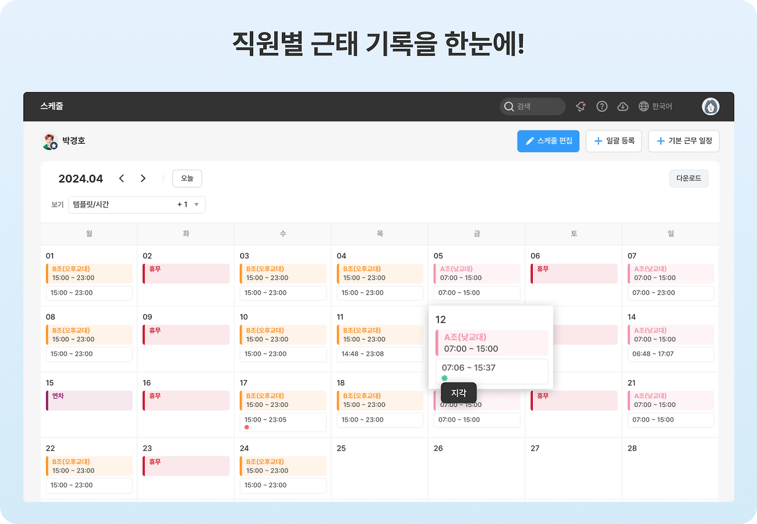Click the 다운로드 download button
The height and width of the screenshot is (524, 757).
[688, 178]
